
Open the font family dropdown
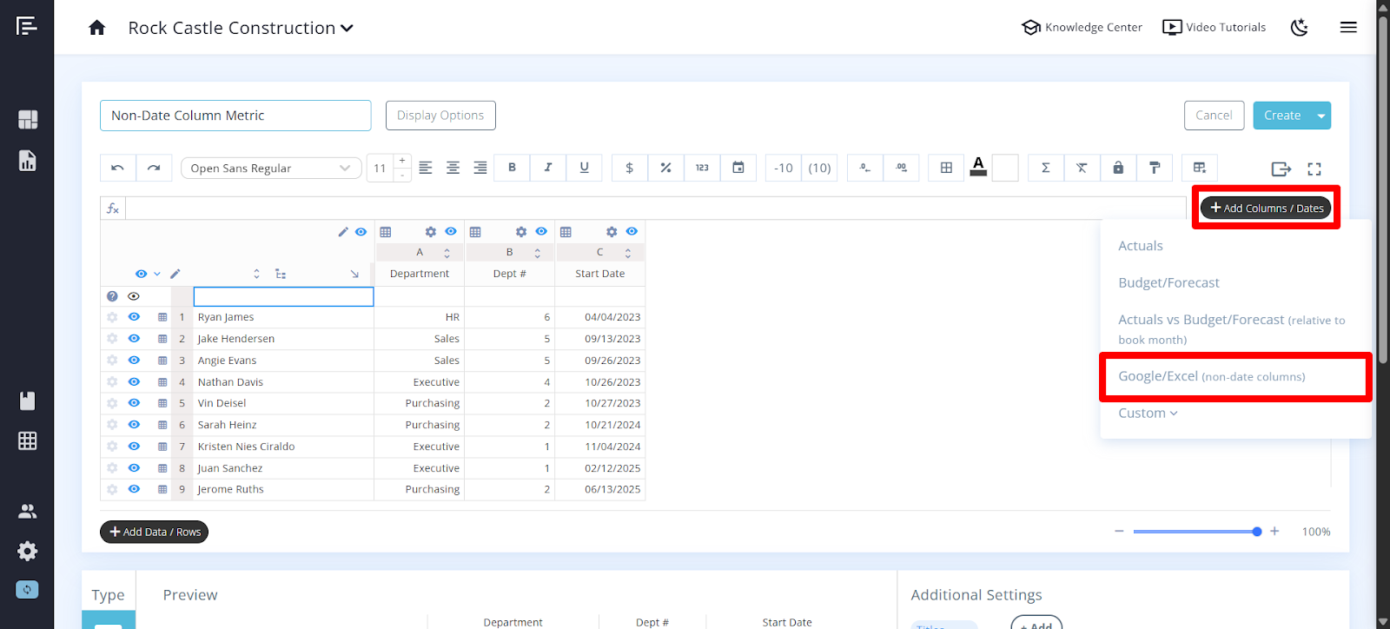(x=270, y=169)
